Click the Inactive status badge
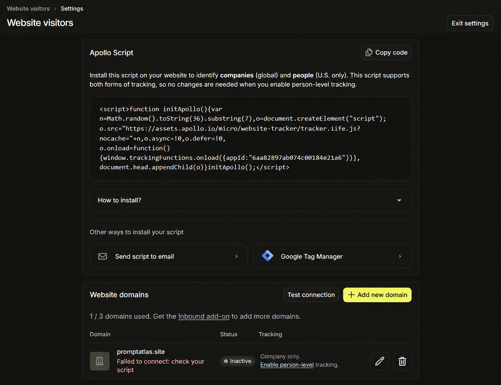The width and height of the screenshot is (501, 385). 238,361
